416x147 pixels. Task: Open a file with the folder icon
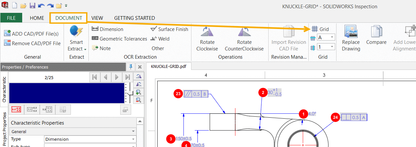pyautogui.click(x=23, y=6)
